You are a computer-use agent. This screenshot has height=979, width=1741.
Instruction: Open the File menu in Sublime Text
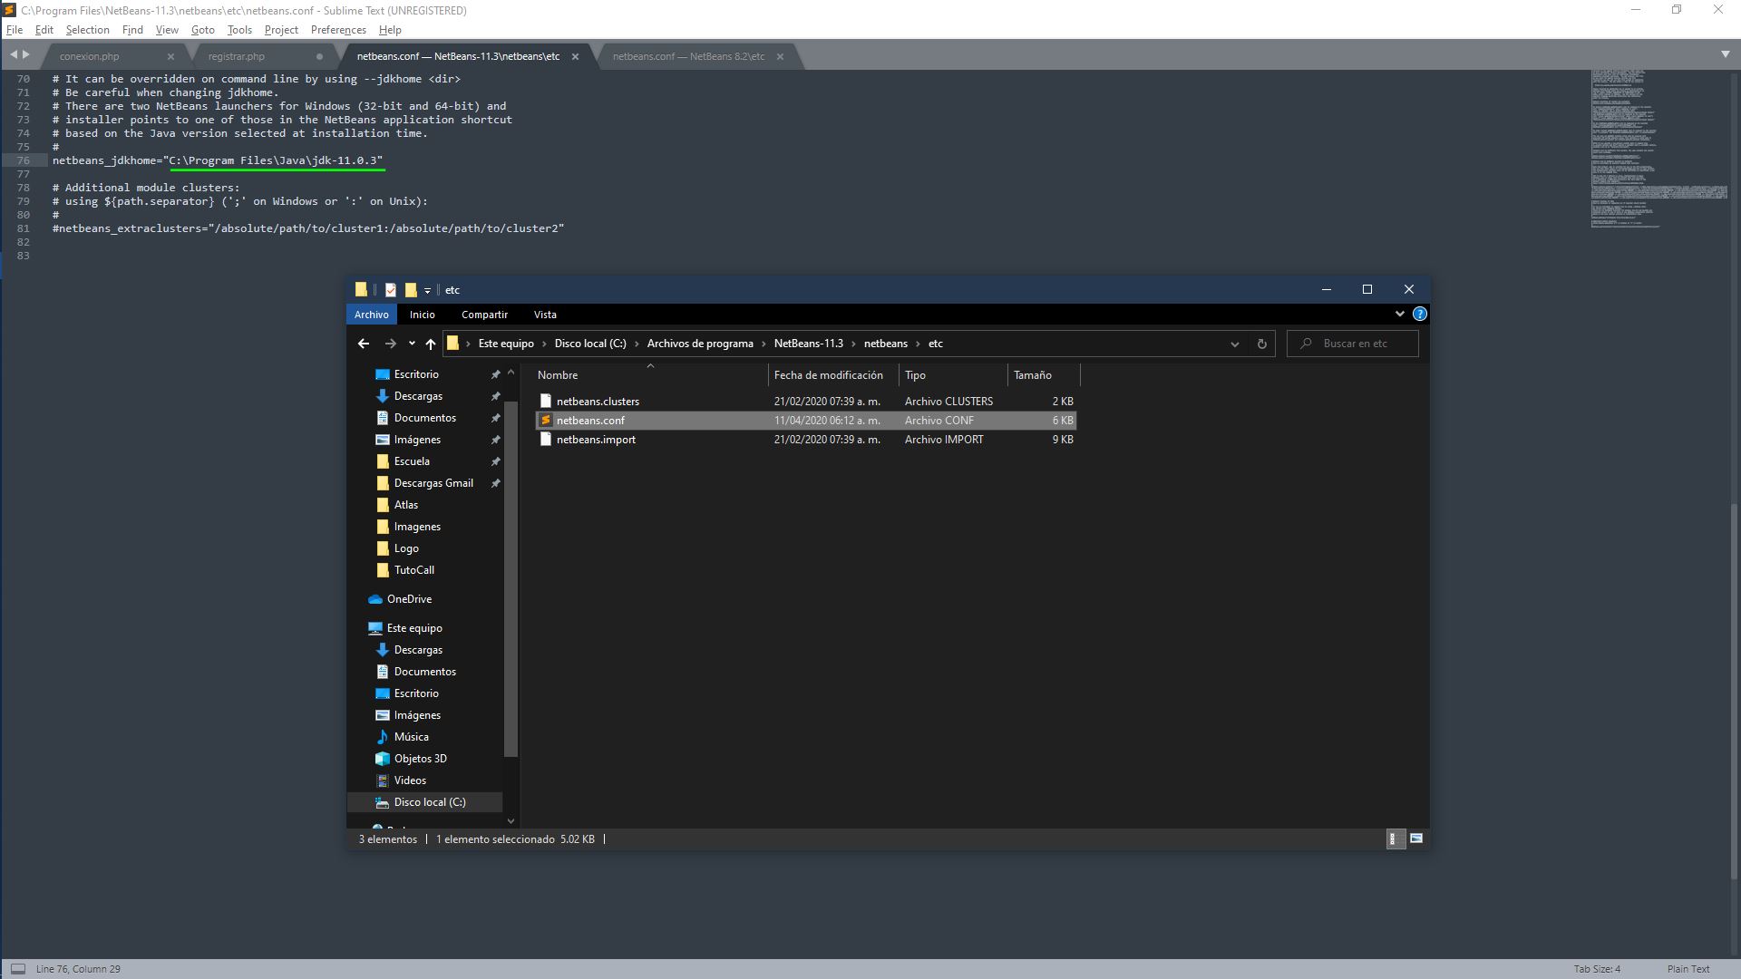15,30
